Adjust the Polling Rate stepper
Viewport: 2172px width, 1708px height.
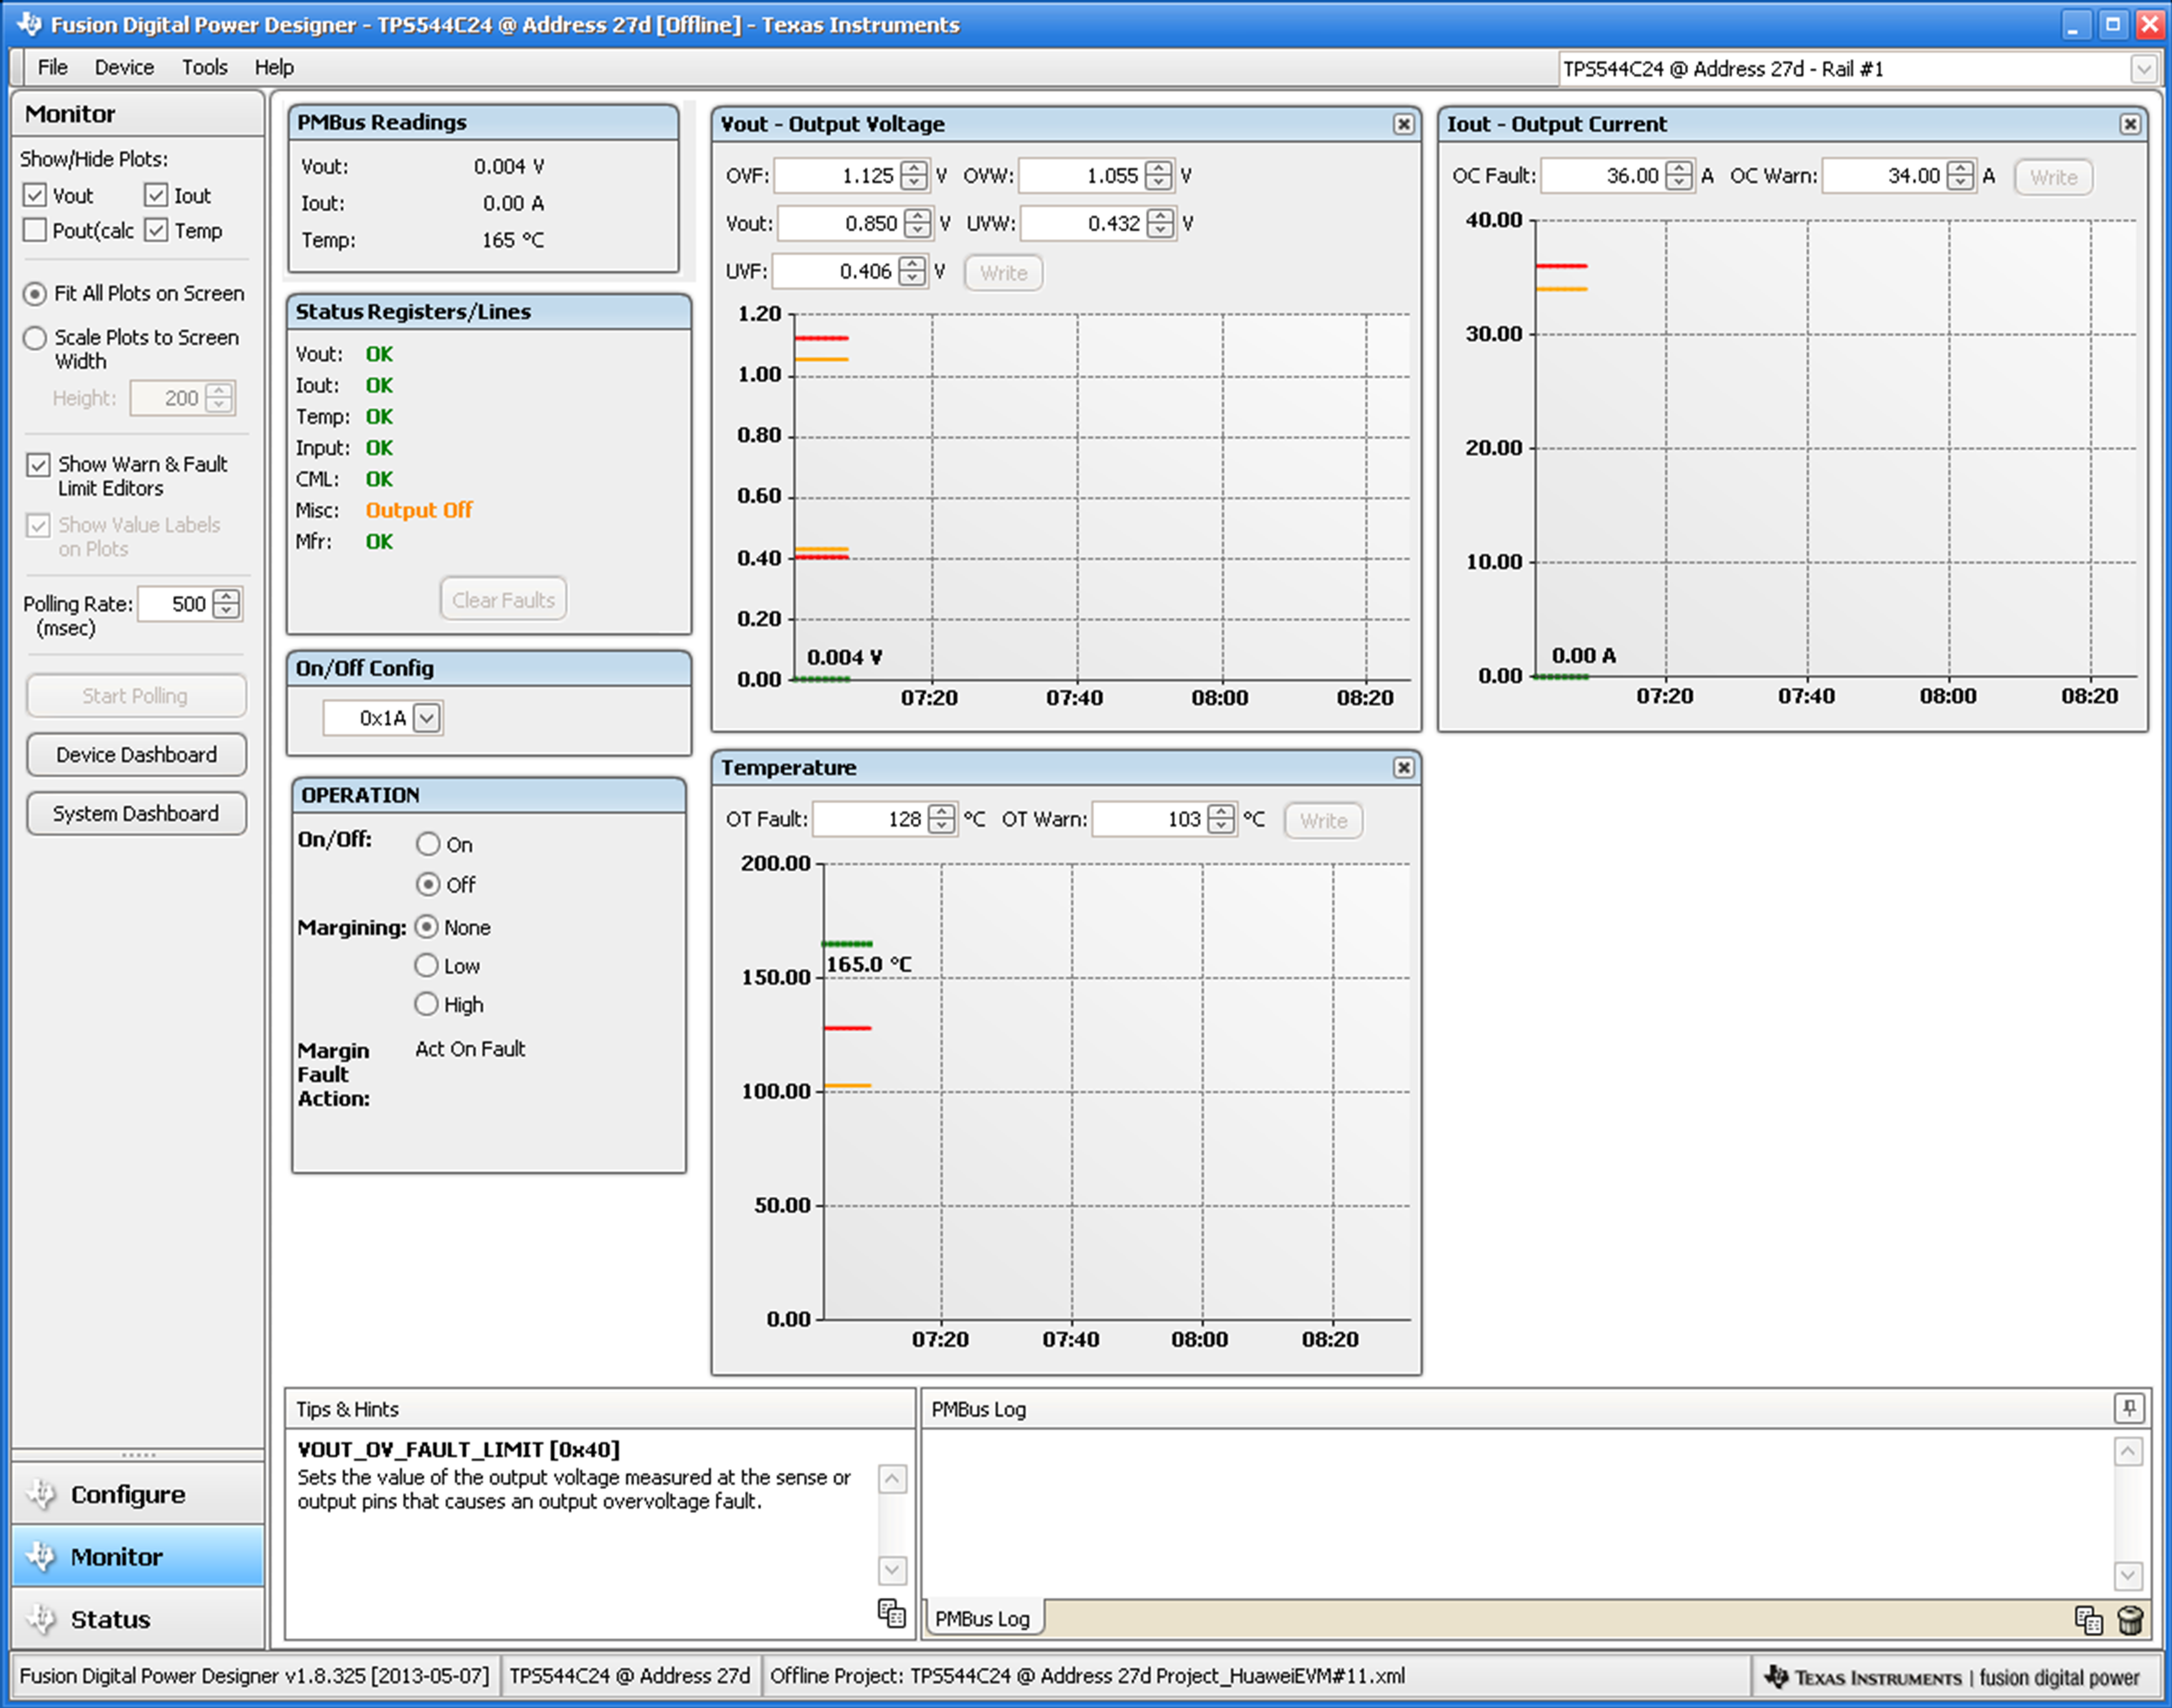(x=227, y=603)
